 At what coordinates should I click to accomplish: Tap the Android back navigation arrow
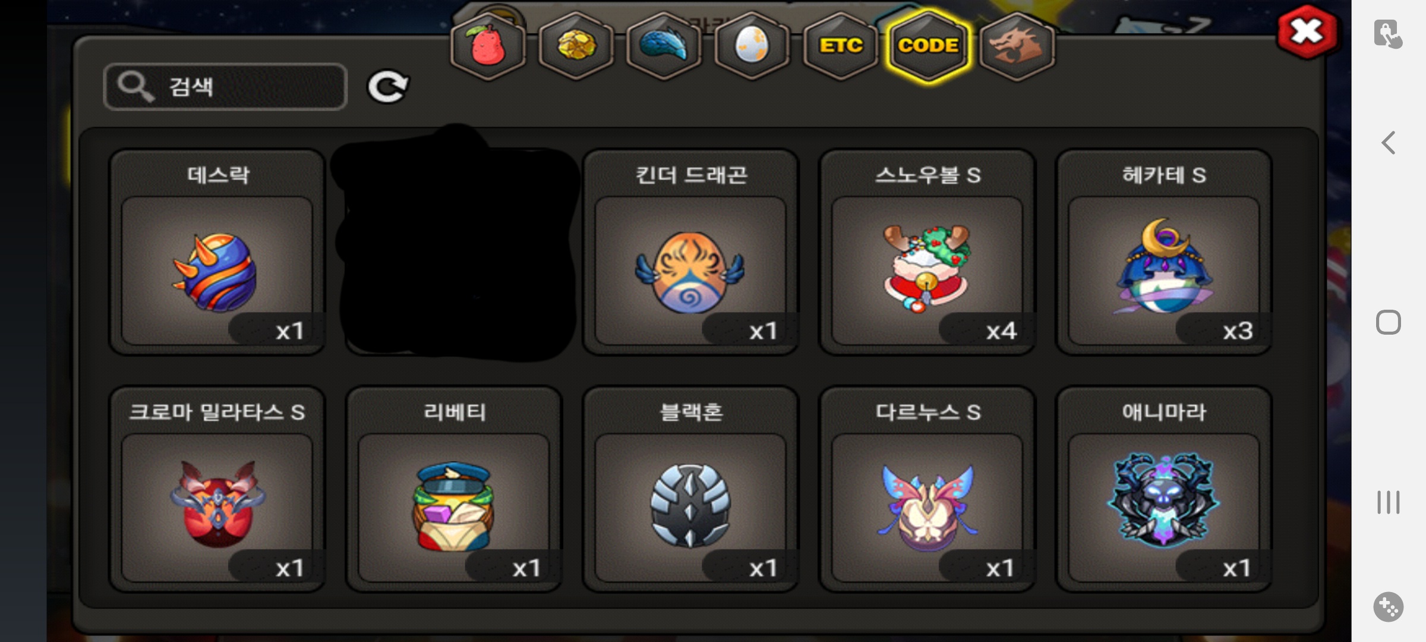1389,143
